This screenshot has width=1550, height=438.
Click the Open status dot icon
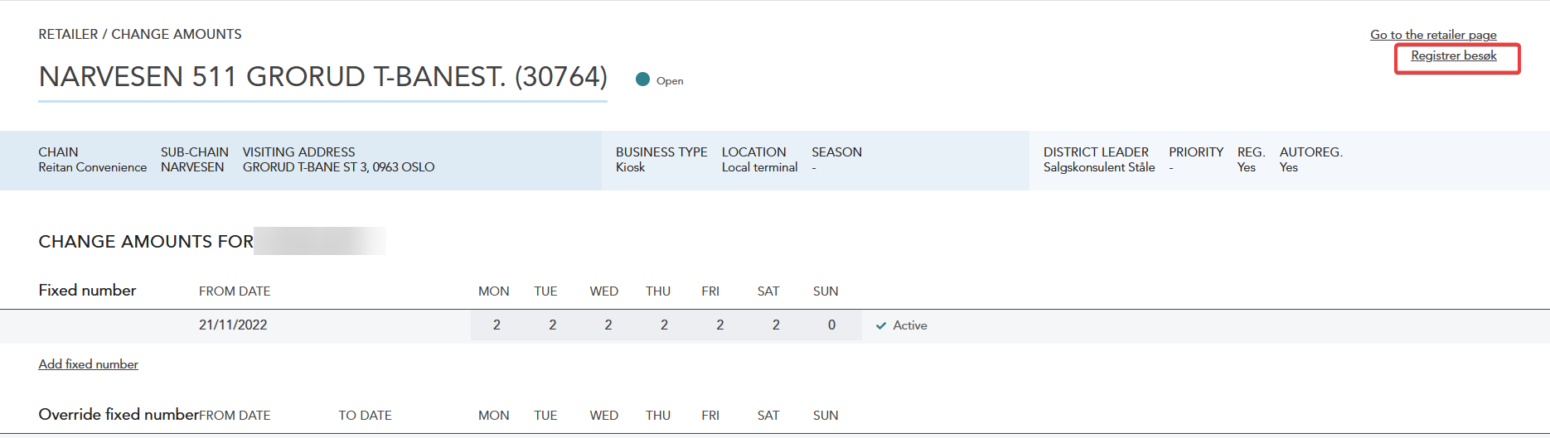tap(642, 79)
